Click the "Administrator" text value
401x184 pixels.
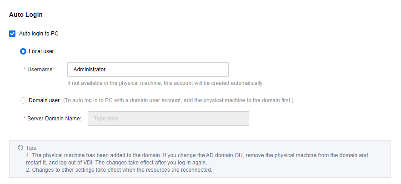click(90, 70)
